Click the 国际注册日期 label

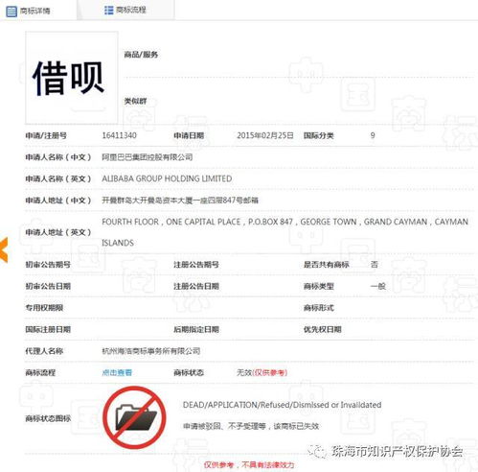(x=48, y=329)
